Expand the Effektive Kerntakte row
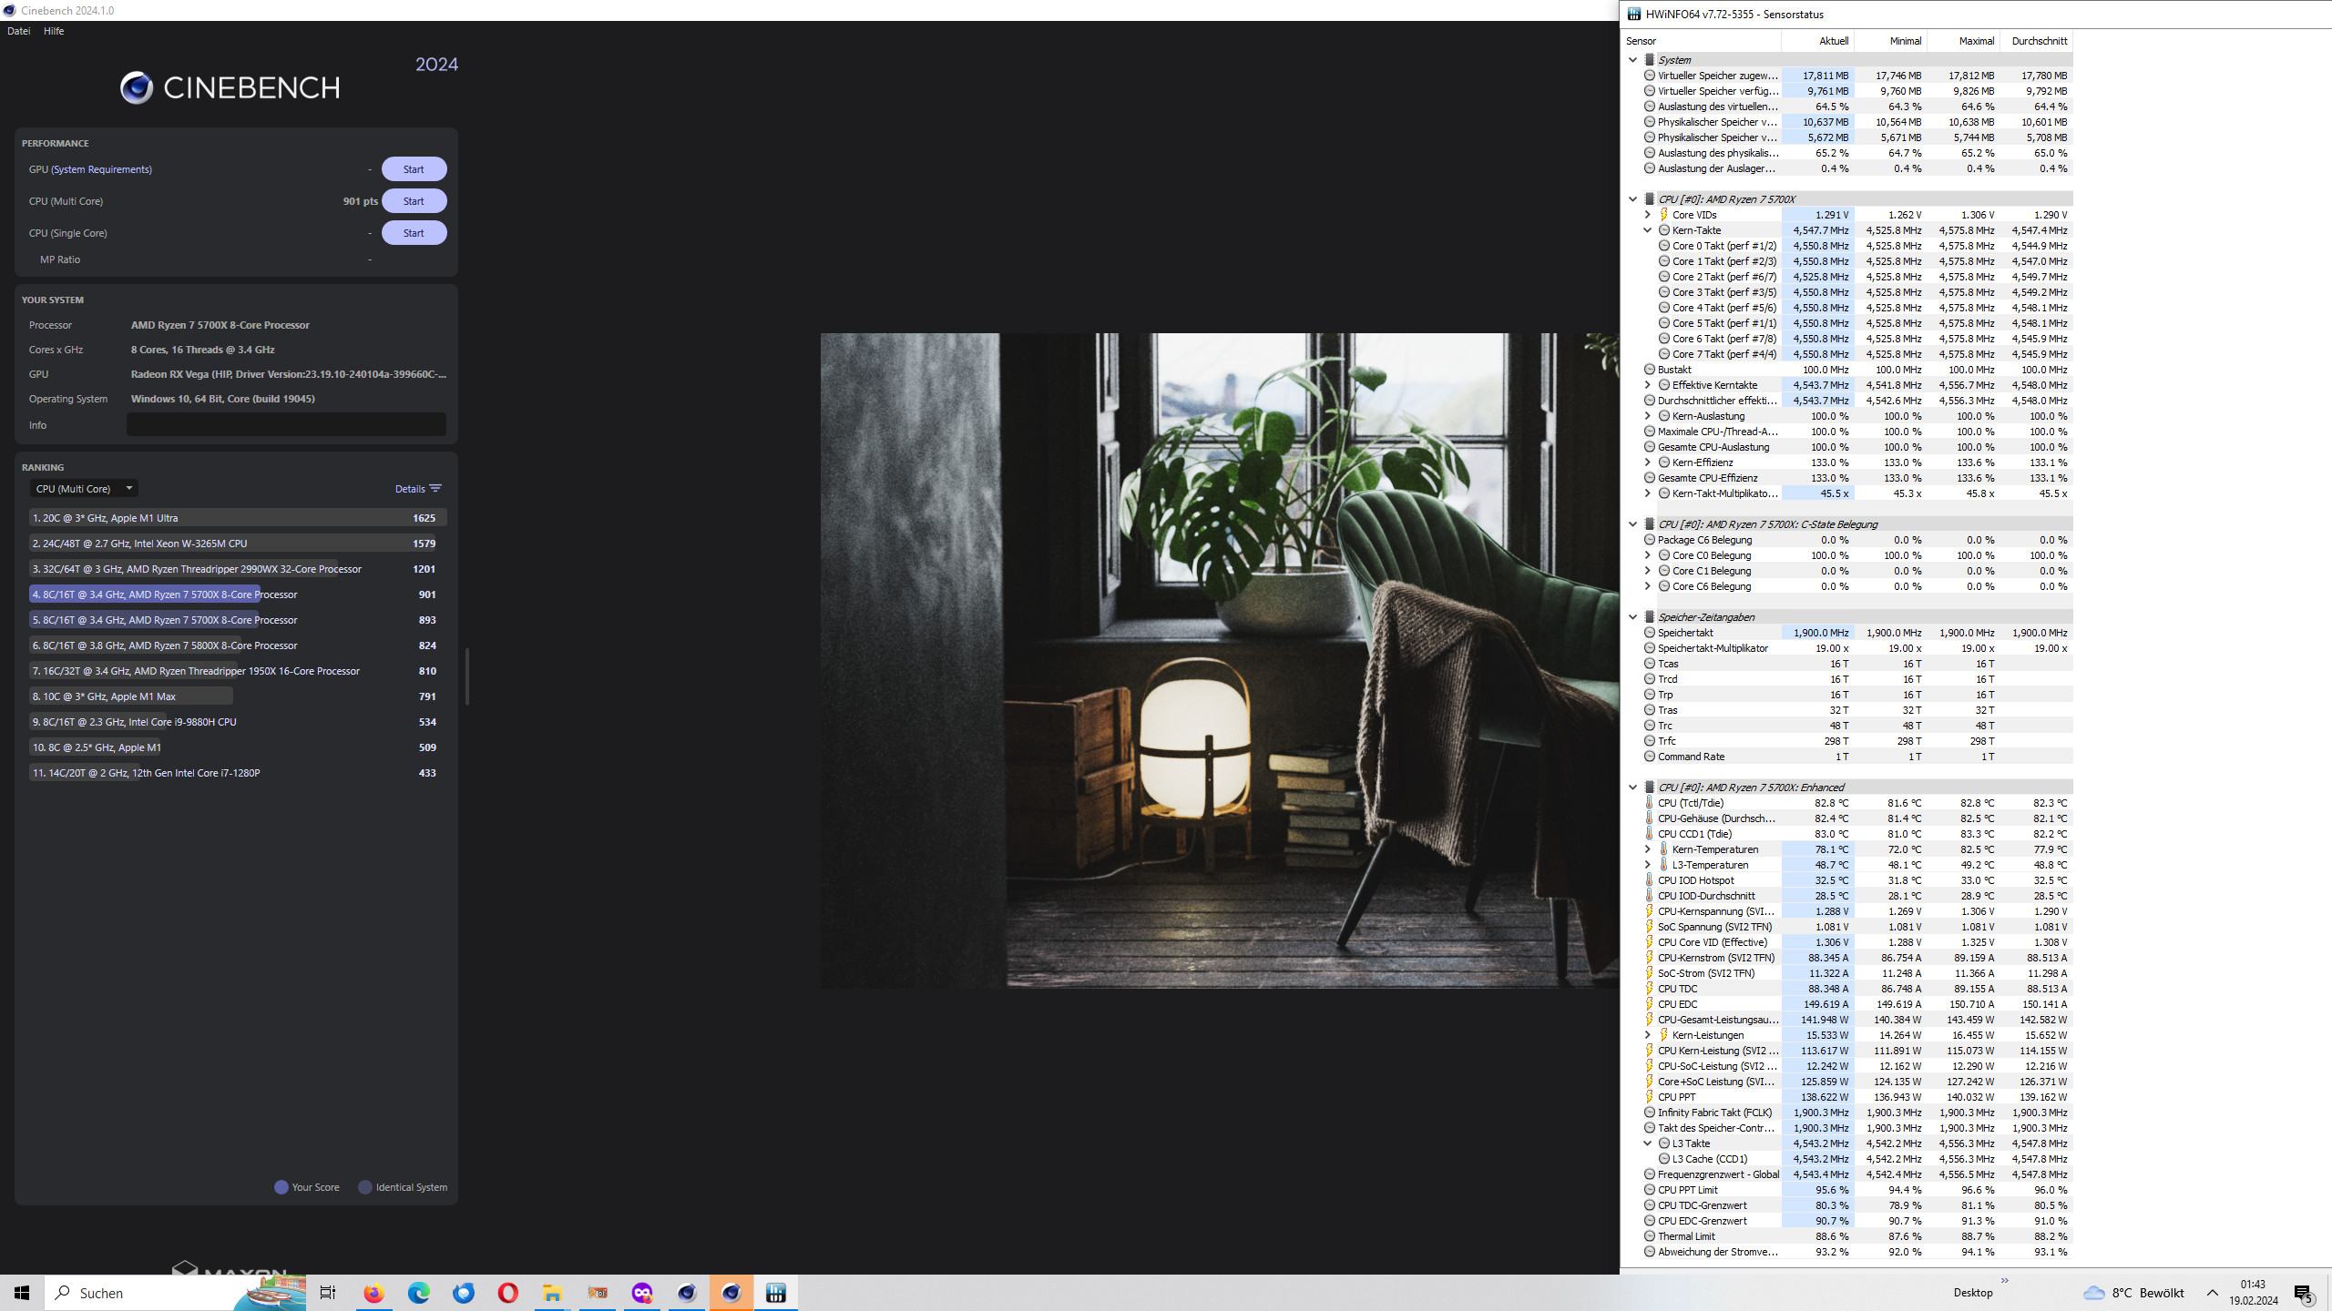 pos(1647,385)
